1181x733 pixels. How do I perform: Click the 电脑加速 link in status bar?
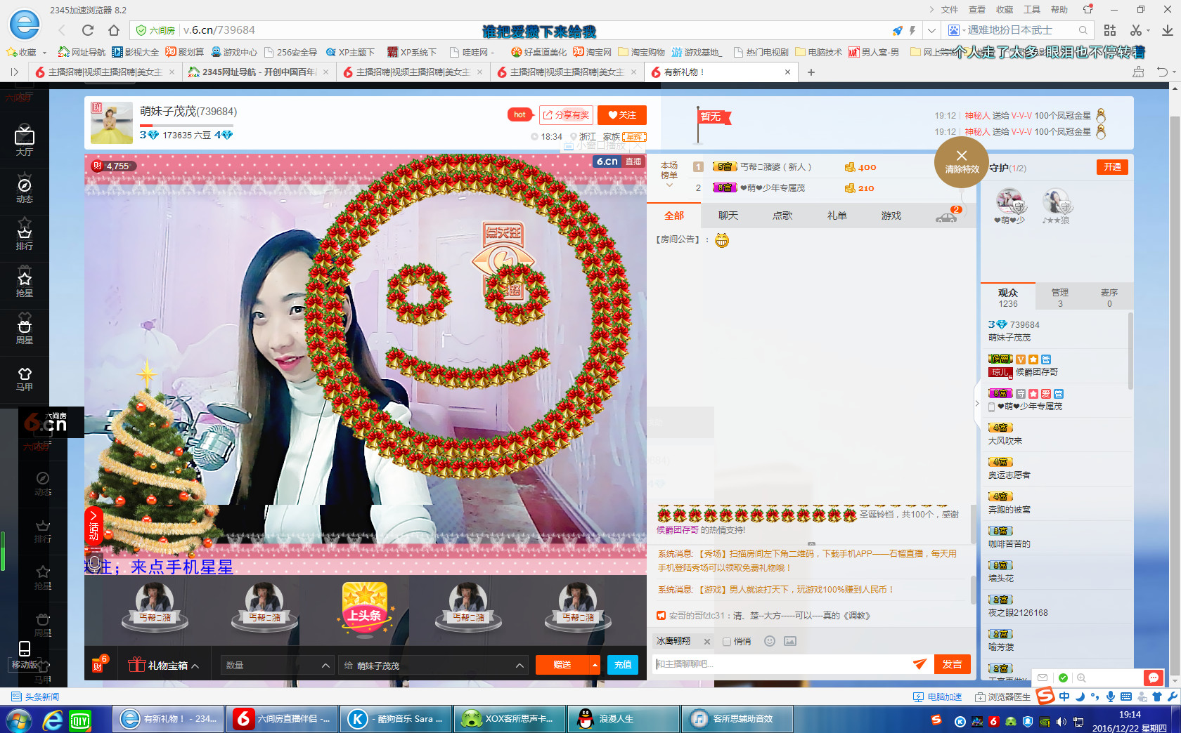point(938,696)
